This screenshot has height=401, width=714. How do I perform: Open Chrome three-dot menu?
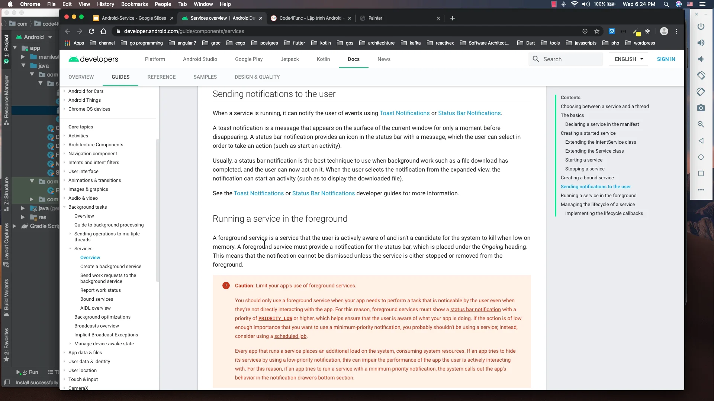click(676, 31)
